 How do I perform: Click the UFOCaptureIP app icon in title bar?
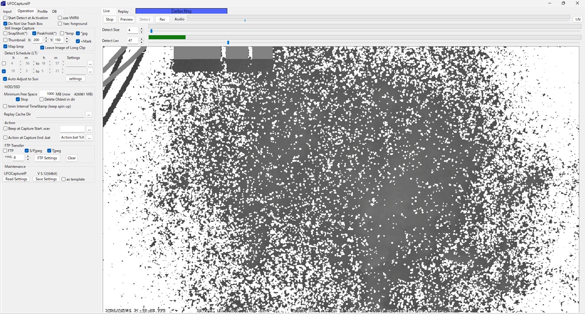coord(3,3)
